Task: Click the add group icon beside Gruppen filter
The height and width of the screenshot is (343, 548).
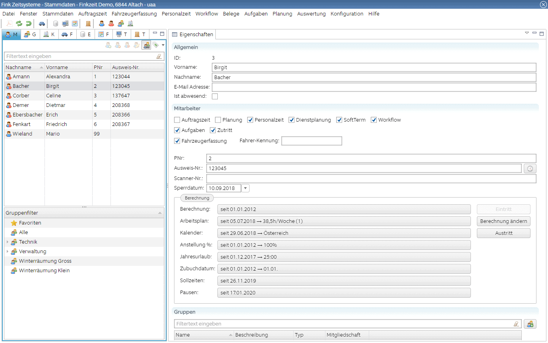Action: [x=530, y=324]
